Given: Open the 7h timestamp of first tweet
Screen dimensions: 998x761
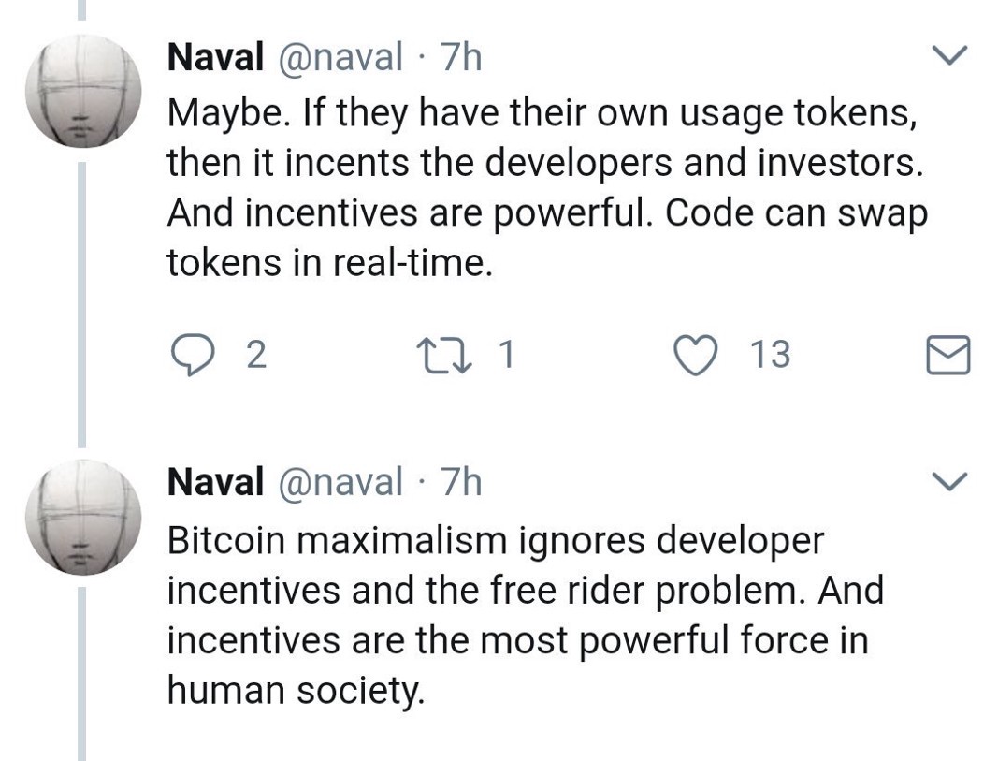Looking at the screenshot, I should coord(461,57).
